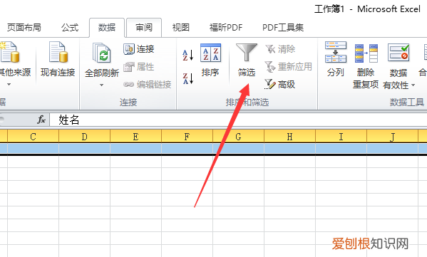Click Data Validation icon

pos(398,53)
